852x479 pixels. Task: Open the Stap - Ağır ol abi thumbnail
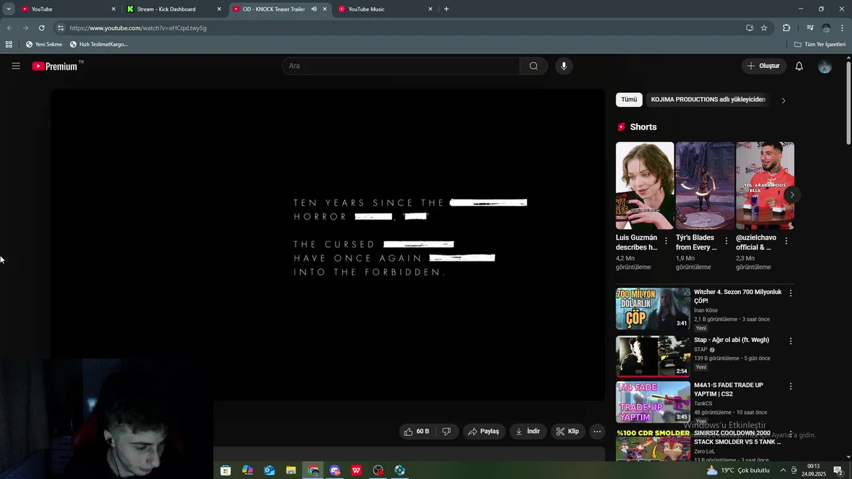click(x=653, y=357)
